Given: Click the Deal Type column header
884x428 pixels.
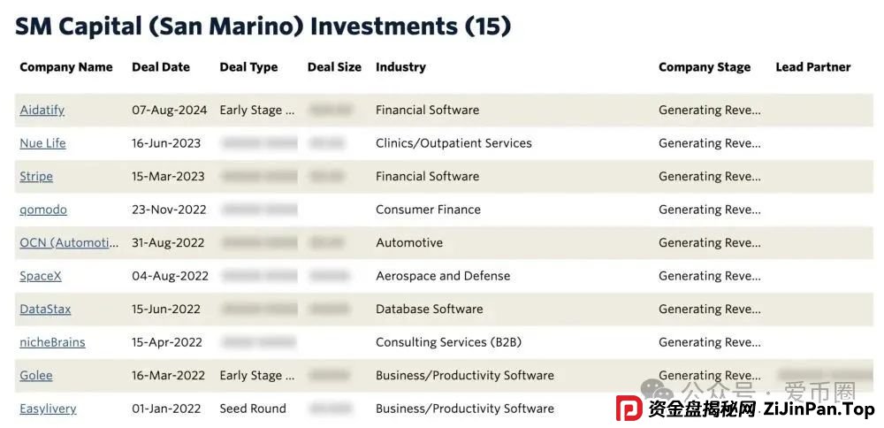Looking at the screenshot, I should [x=248, y=67].
